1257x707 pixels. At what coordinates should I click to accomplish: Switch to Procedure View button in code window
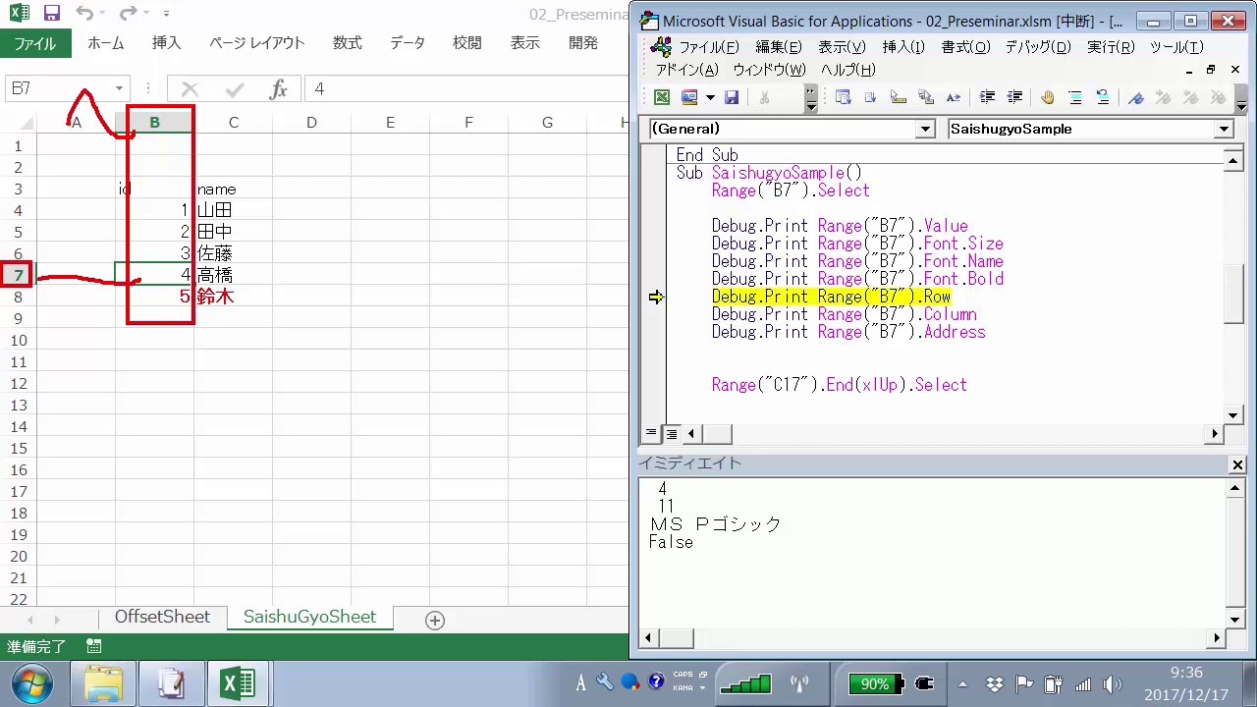[651, 433]
